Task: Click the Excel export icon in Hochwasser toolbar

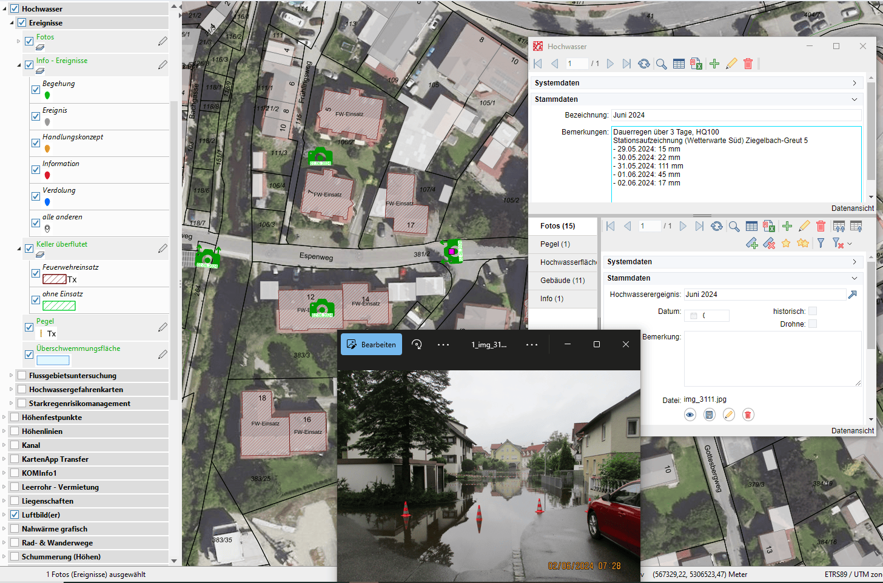Action: pyautogui.click(x=696, y=64)
